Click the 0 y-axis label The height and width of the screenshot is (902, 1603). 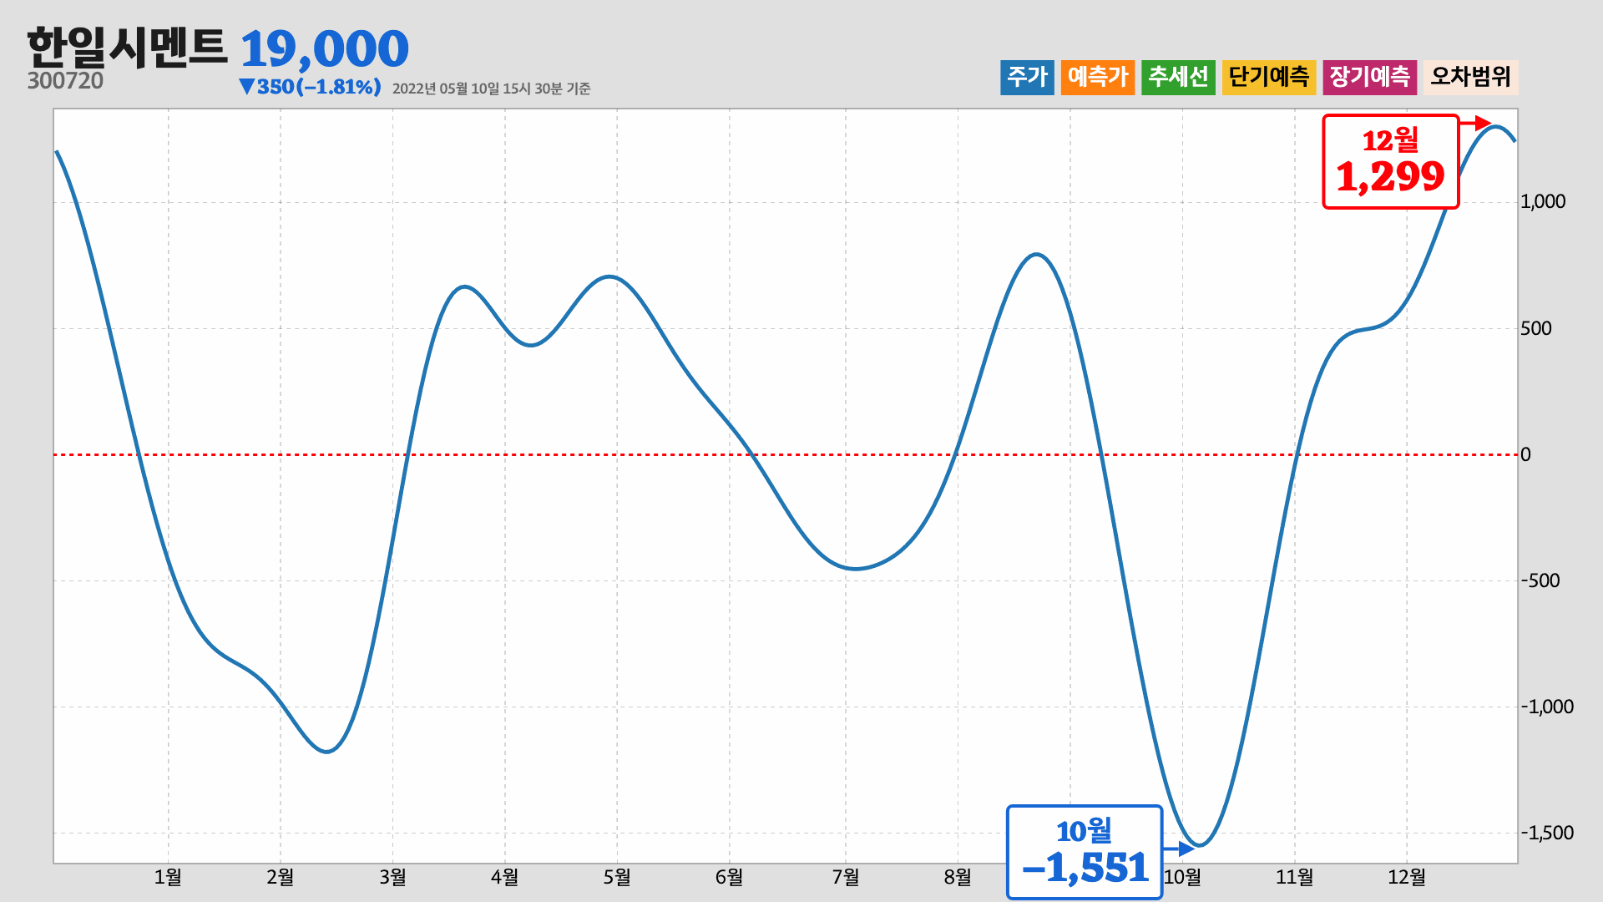(1526, 454)
